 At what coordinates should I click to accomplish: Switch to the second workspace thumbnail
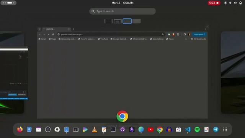(x=118, y=21)
